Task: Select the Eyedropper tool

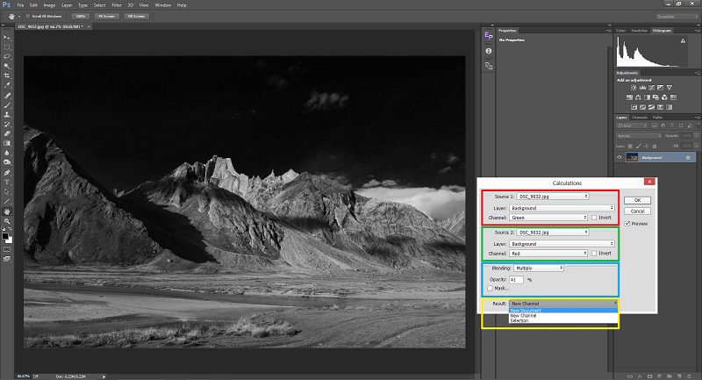Action: 7,86
